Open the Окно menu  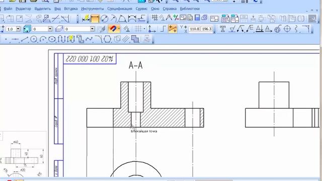pos(155,9)
